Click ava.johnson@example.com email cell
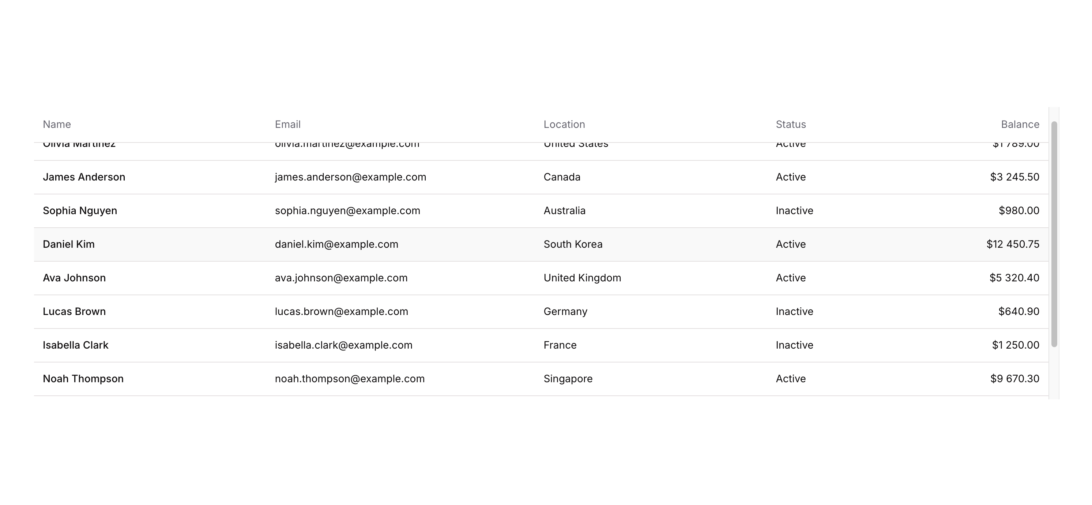Image resolution: width=1092 pixels, height=505 pixels. click(341, 278)
